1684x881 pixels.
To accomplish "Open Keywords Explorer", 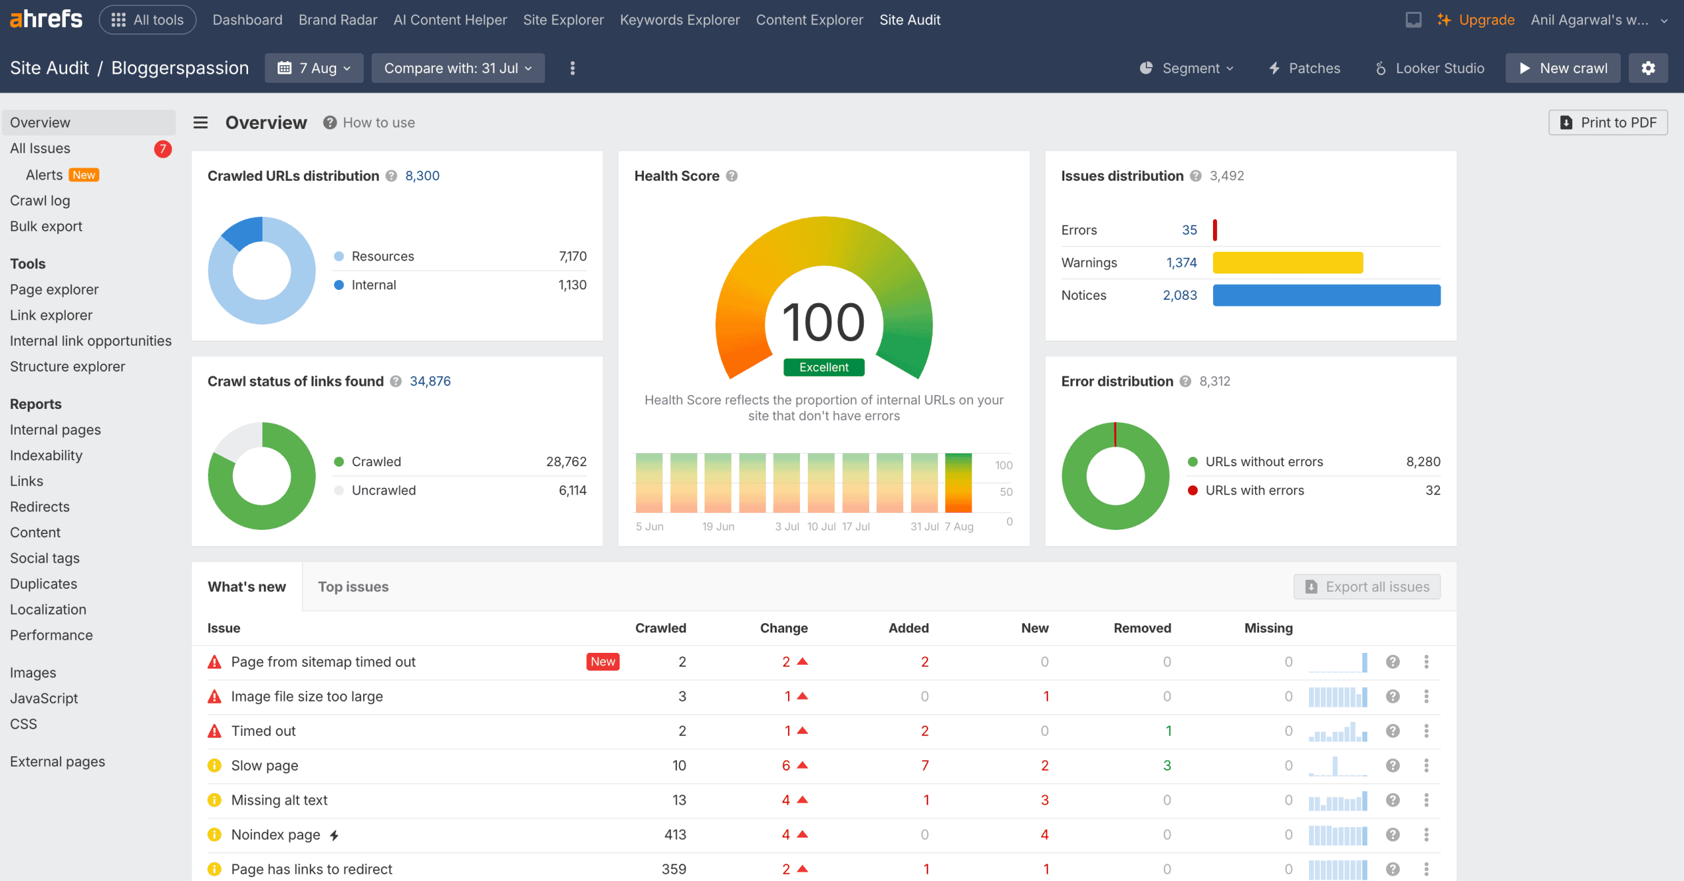I will [680, 20].
